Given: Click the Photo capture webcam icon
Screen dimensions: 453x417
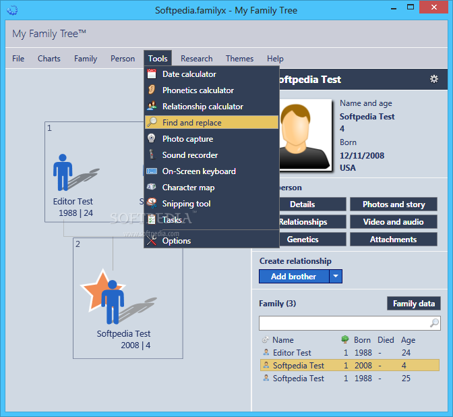Looking at the screenshot, I should (x=152, y=138).
